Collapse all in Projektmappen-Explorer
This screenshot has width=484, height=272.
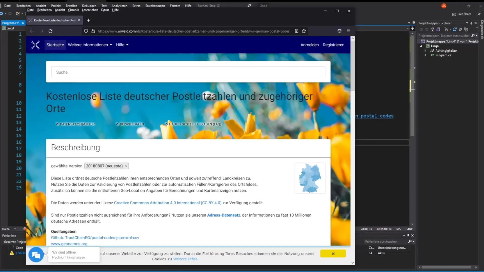[x=461, y=29]
